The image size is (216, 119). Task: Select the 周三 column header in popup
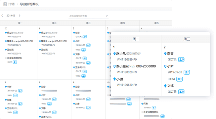click(x=187, y=39)
